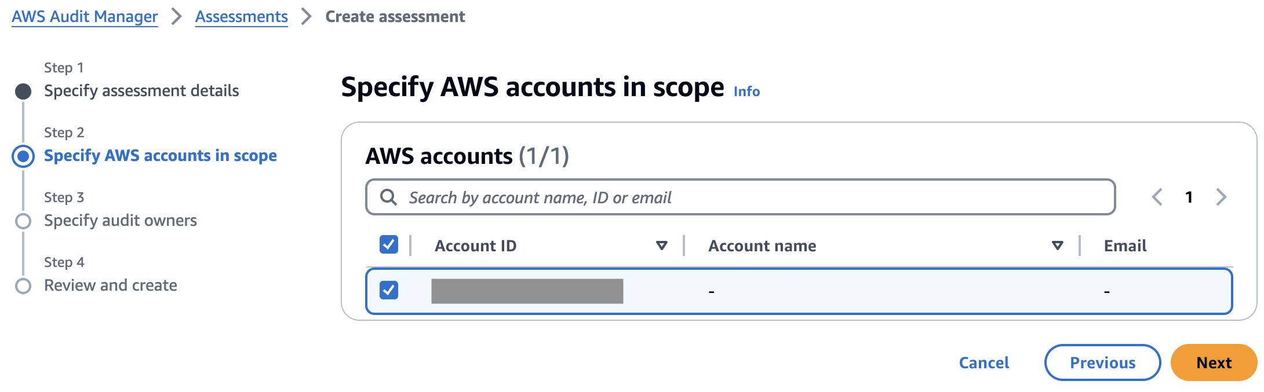This screenshot has height=392, width=1264.
Task: Deselect the single AWS account row checkbox
Action: coord(389,290)
